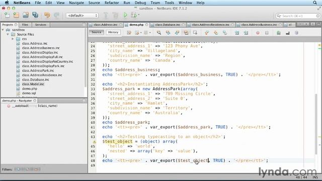Run the project with green arrow

(x=125, y=15)
